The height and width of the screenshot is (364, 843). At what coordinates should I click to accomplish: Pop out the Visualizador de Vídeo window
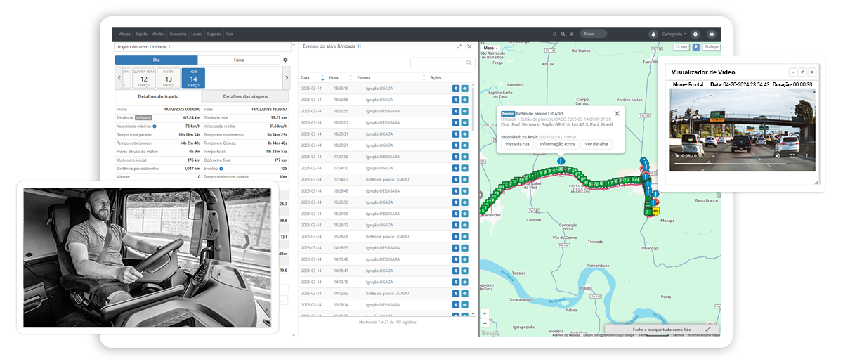tap(802, 72)
